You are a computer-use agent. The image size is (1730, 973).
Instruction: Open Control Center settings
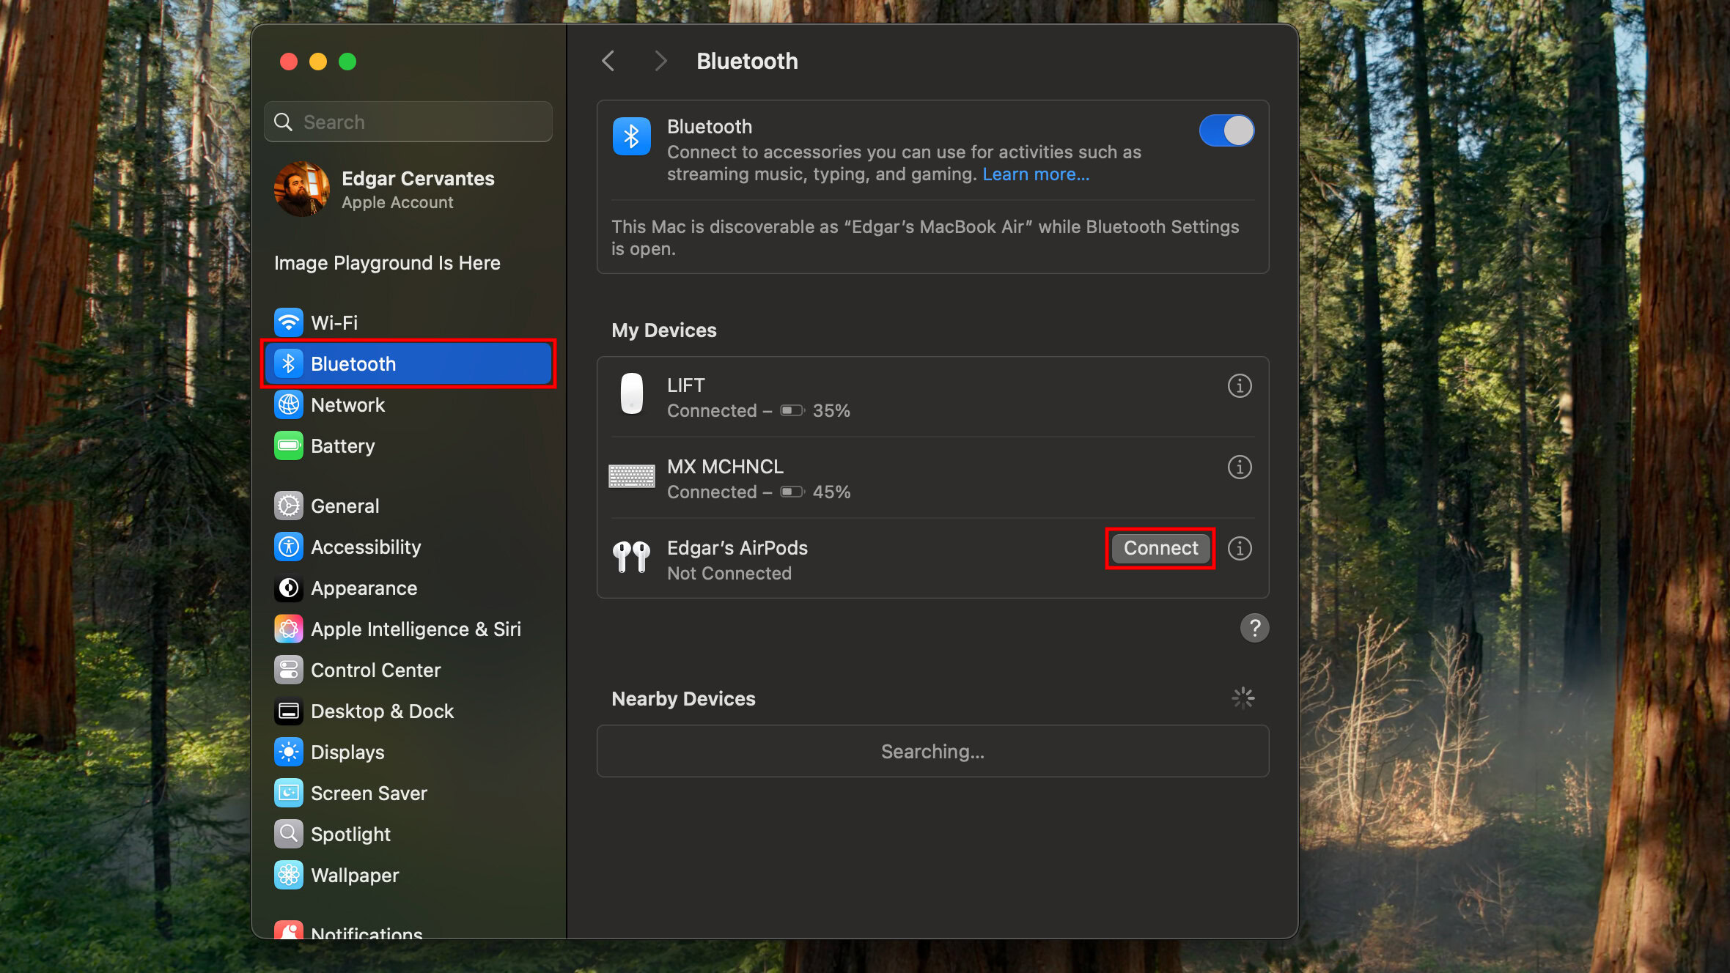point(375,670)
